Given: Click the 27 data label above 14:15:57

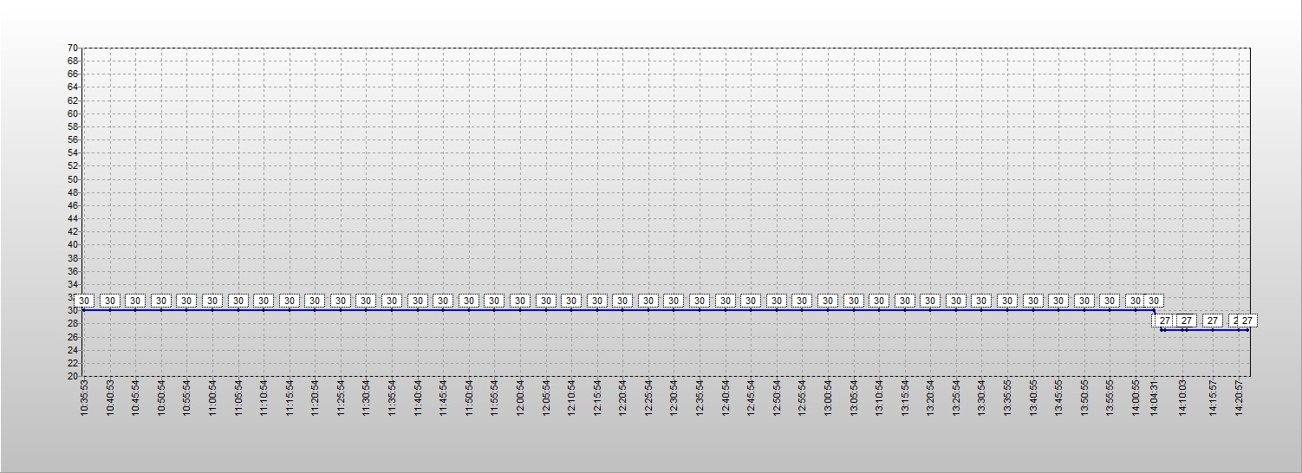Looking at the screenshot, I should (1213, 321).
